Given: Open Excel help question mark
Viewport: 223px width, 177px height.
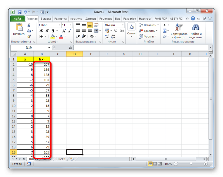Looking at the screenshot, I should [x=193, y=18].
